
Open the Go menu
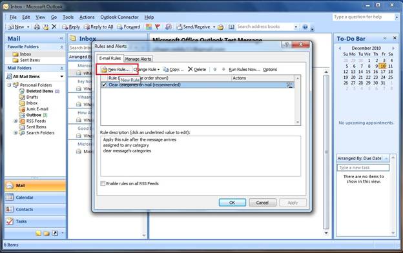tap(54, 17)
